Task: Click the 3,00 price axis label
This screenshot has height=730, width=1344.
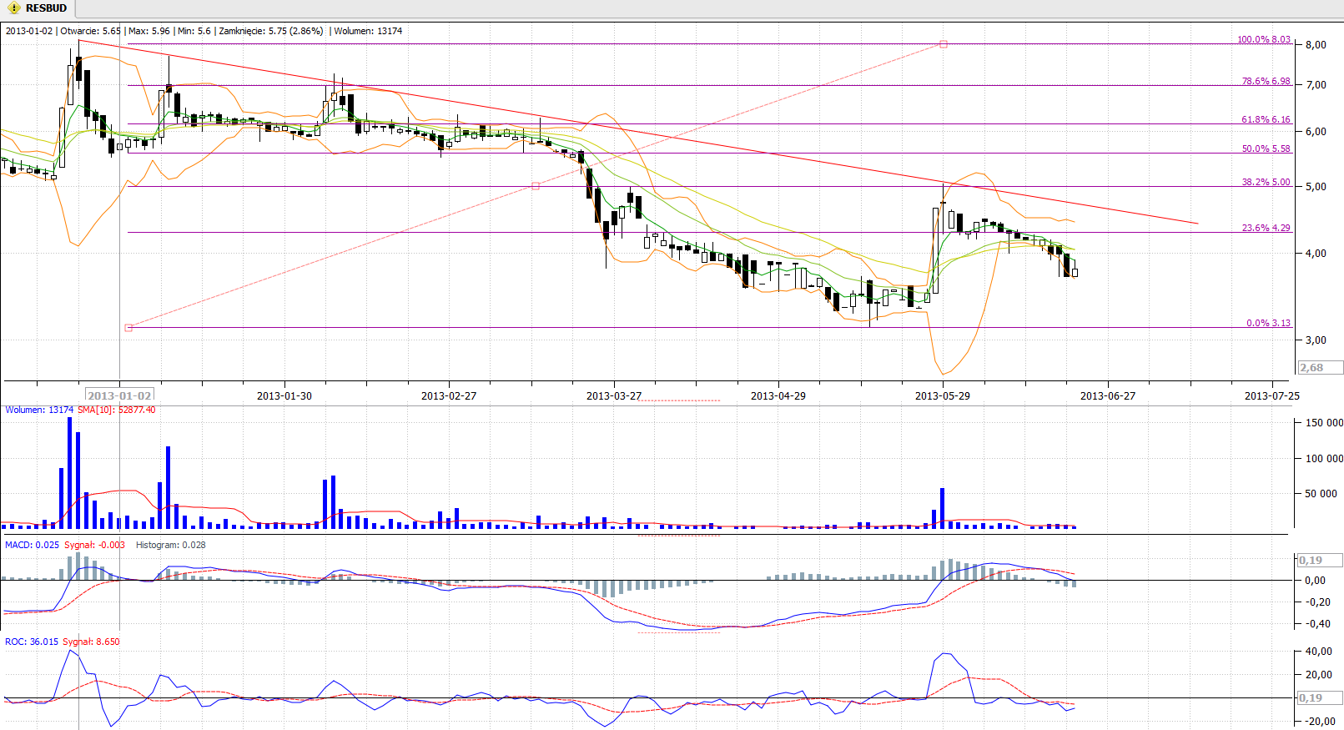Action: coord(1316,340)
